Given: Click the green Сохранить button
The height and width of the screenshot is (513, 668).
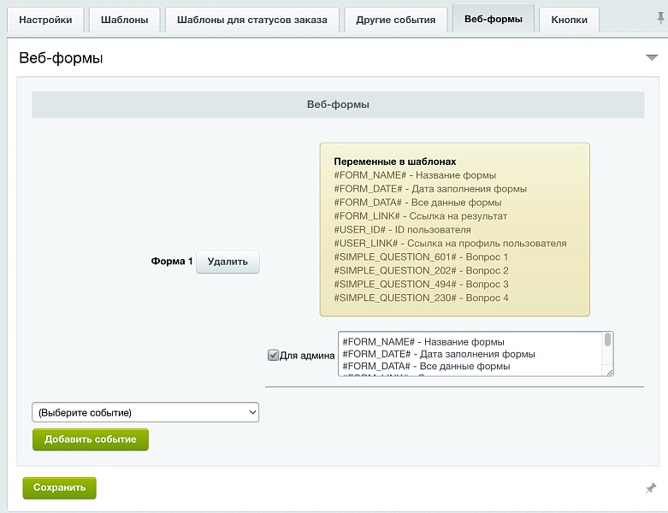Looking at the screenshot, I should (x=60, y=487).
